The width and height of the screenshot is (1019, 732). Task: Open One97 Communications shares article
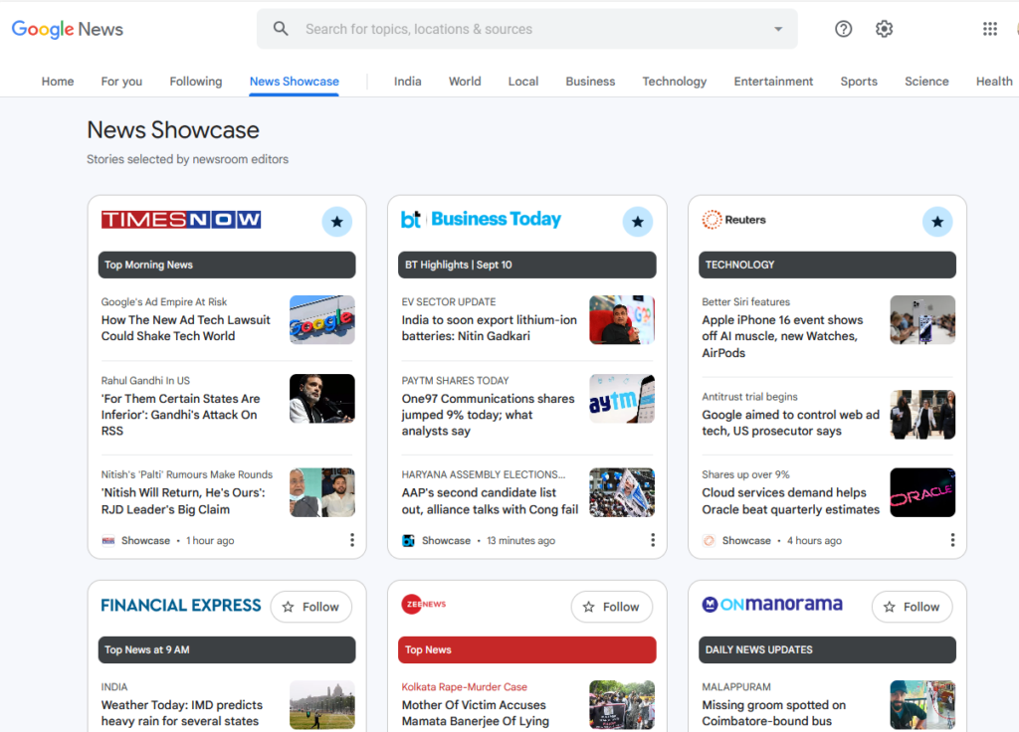[x=488, y=415]
